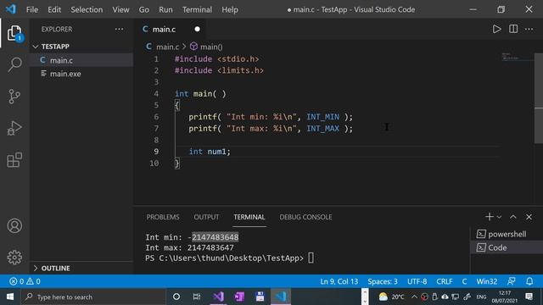Click INT_MAX in the code editor

(x=322, y=128)
